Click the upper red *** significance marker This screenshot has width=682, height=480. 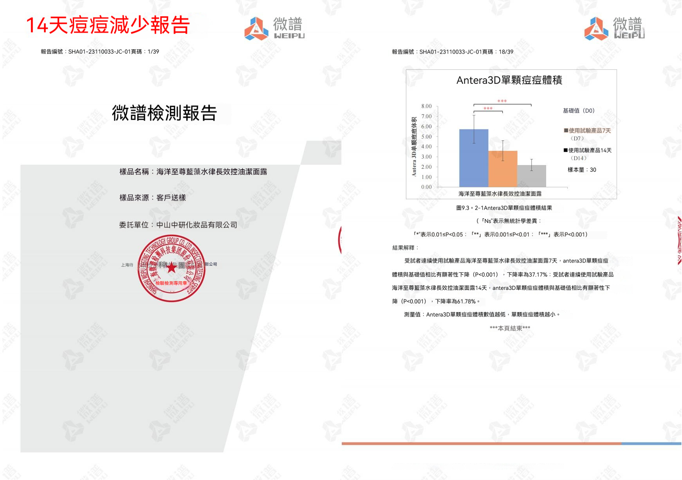(x=502, y=101)
